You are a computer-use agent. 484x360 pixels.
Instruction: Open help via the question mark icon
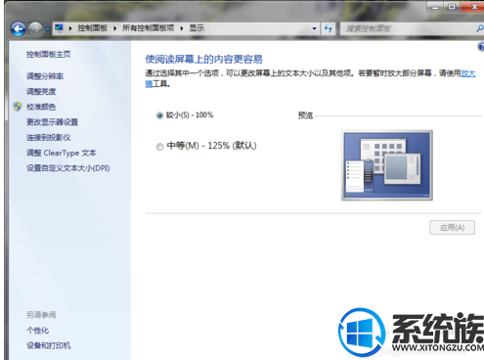(481, 47)
